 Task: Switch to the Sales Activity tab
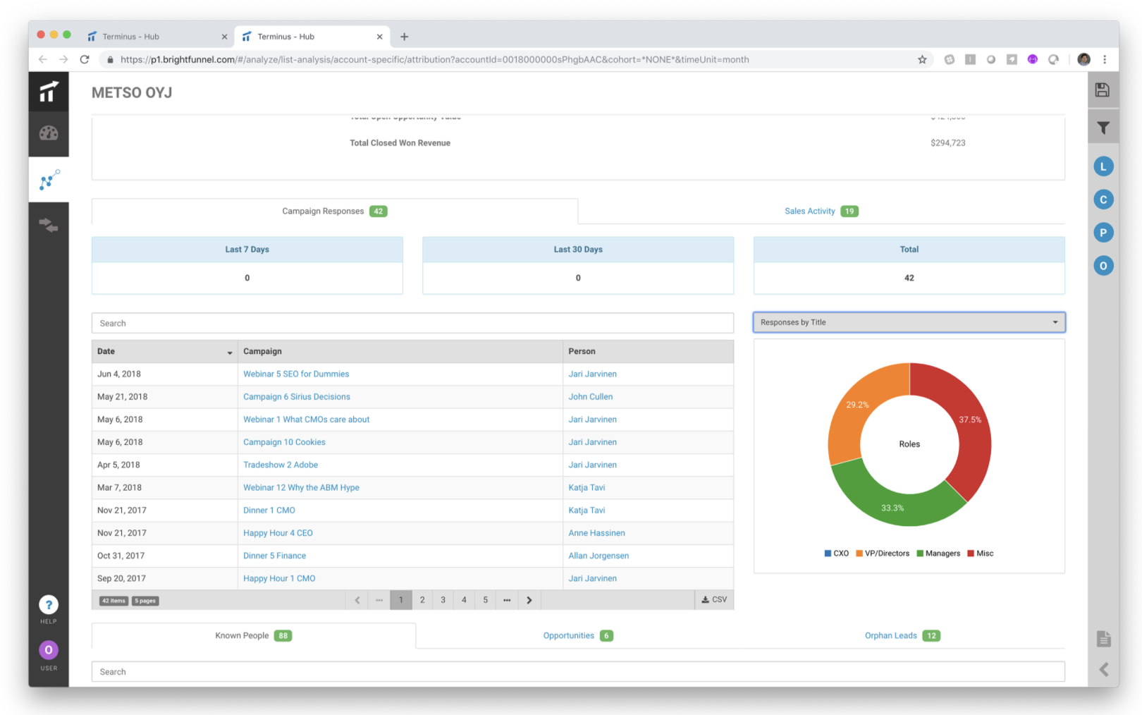pyautogui.click(x=821, y=211)
